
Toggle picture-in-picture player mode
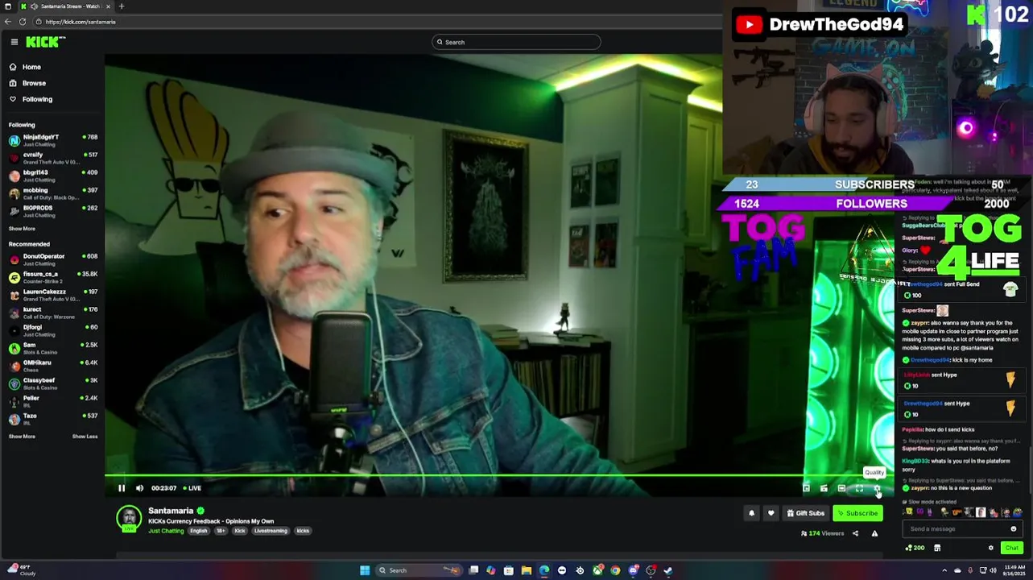[806, 488]
